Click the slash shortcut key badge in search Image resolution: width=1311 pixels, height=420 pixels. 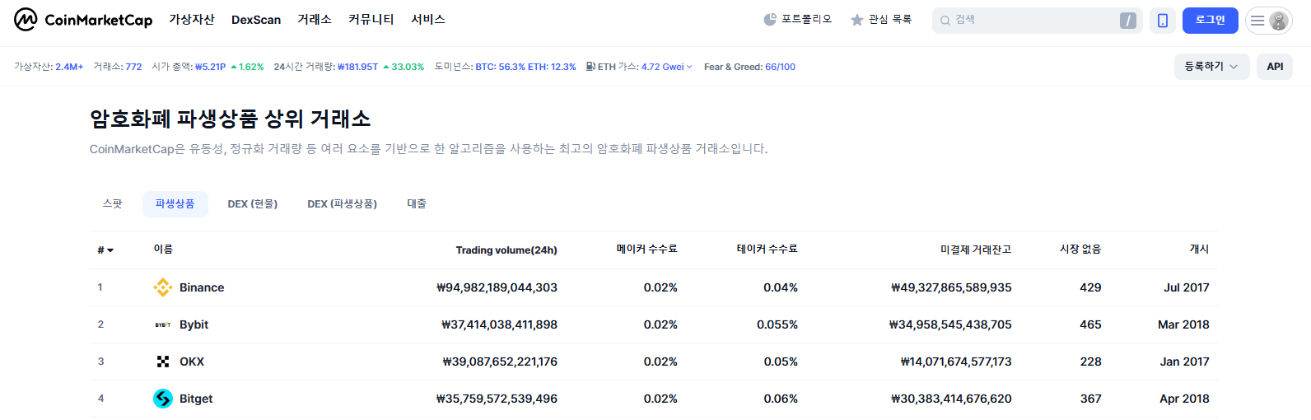(x=1127, y=21)
